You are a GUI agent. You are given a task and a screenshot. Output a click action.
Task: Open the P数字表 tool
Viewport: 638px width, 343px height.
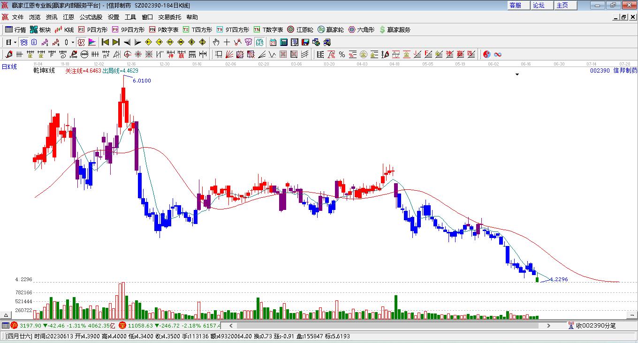pos(164,30)
